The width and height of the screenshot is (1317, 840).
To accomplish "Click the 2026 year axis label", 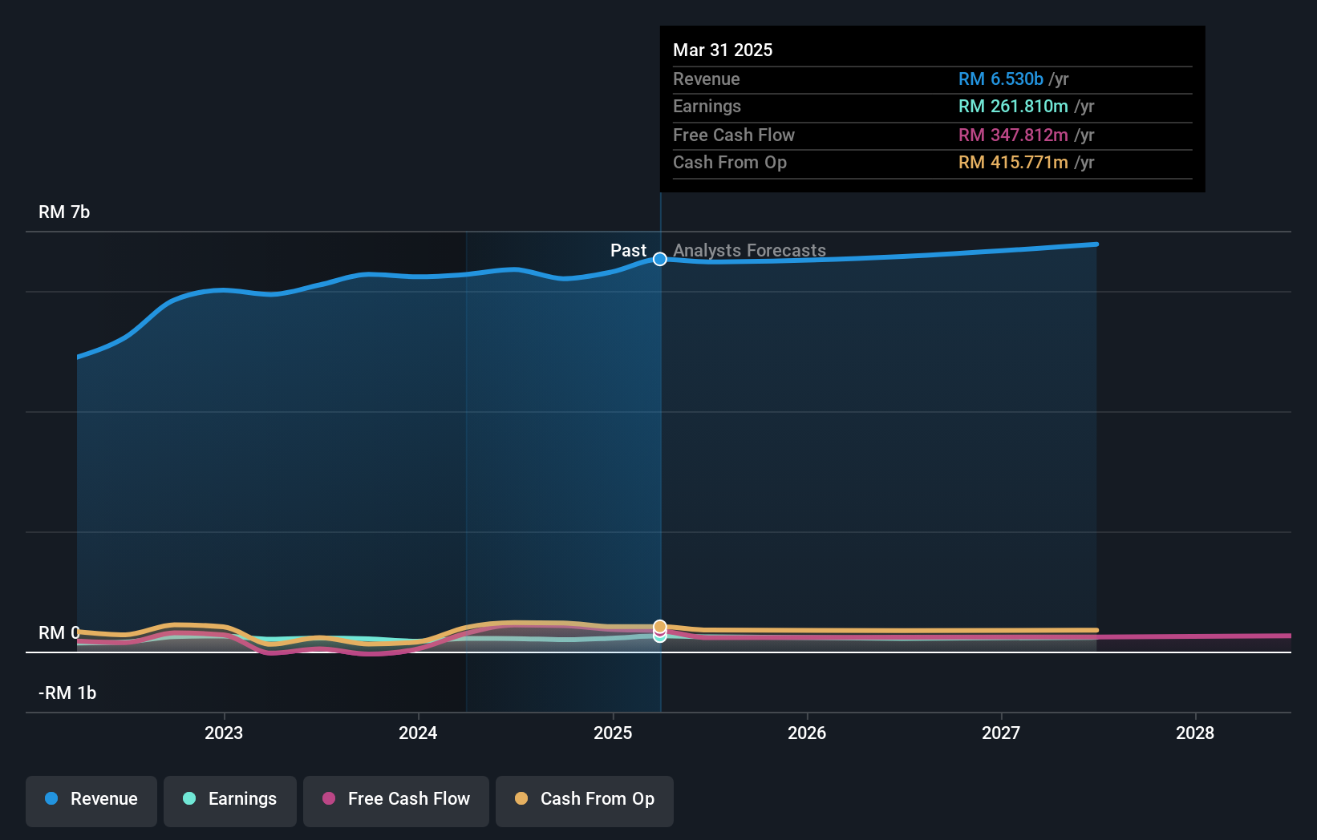I will [808, 732].
